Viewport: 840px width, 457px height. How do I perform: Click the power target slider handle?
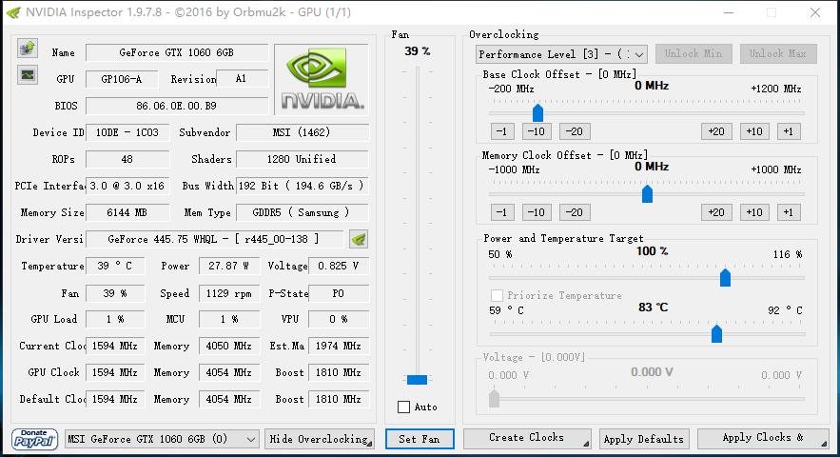(725, 277)
